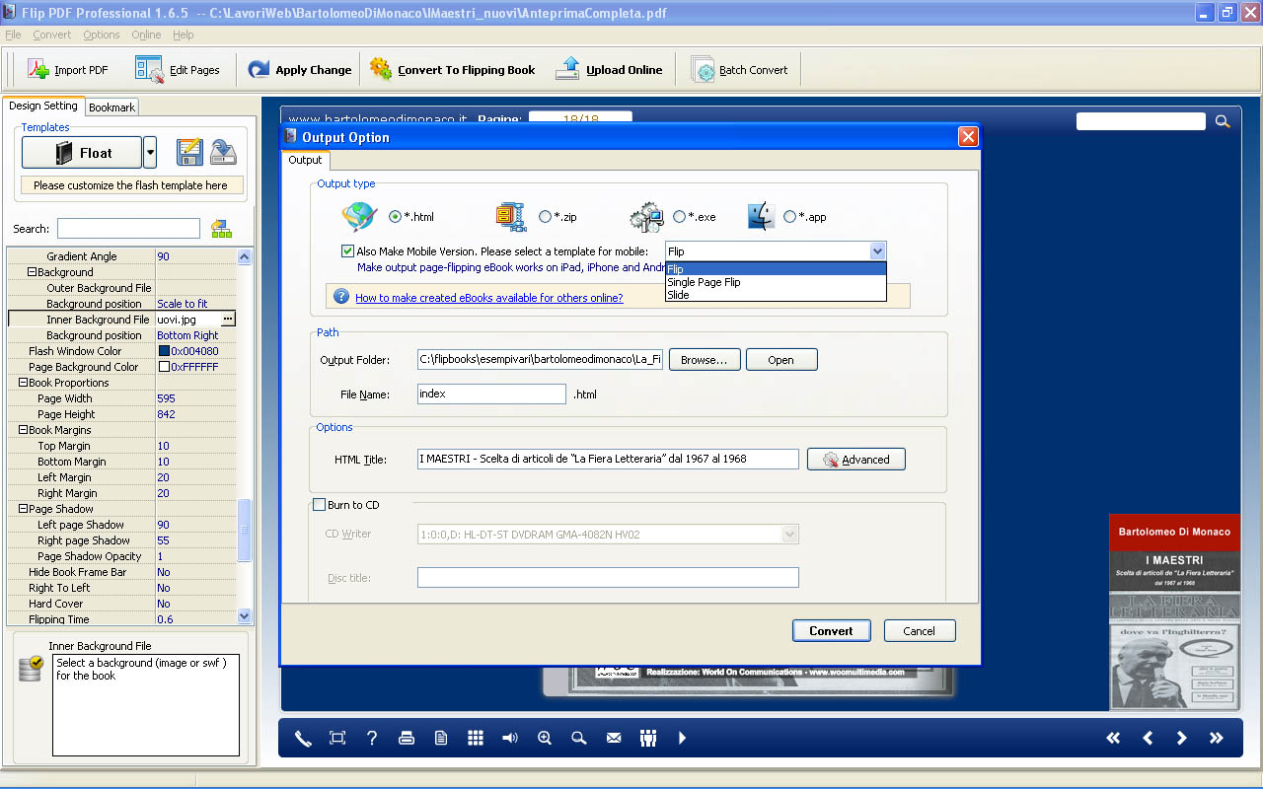Click the Open folder button
This screenshot has width=1263, height=789.
point(781,360)
